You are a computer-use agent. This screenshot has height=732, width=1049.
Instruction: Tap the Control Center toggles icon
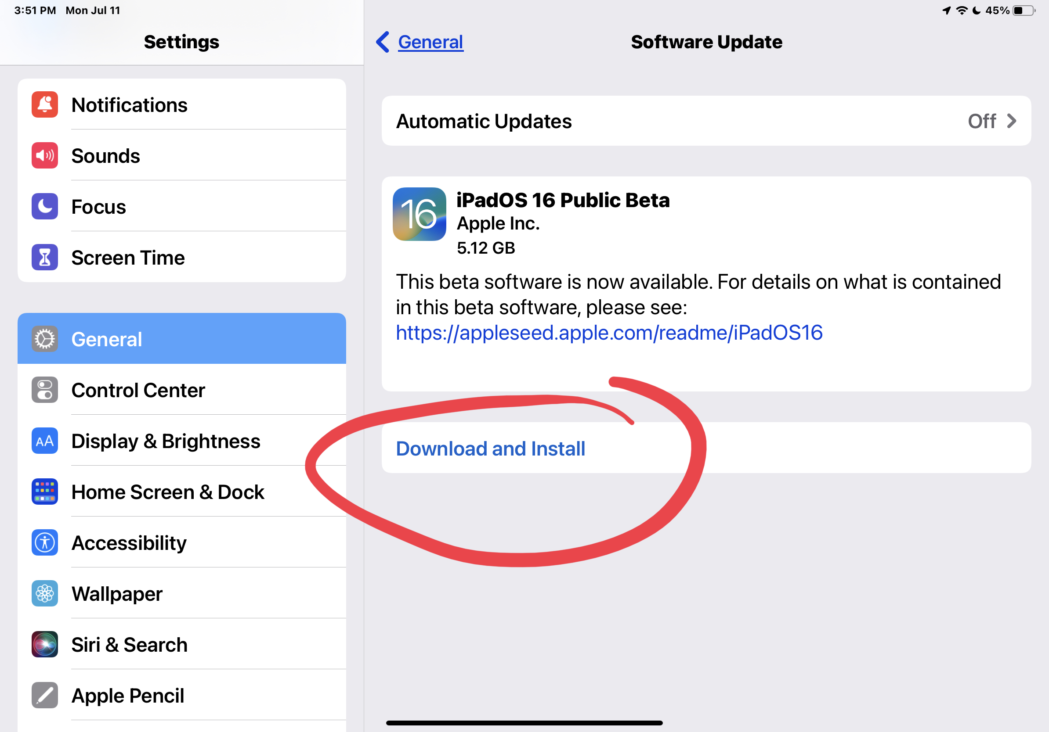(x=45, y=390)
